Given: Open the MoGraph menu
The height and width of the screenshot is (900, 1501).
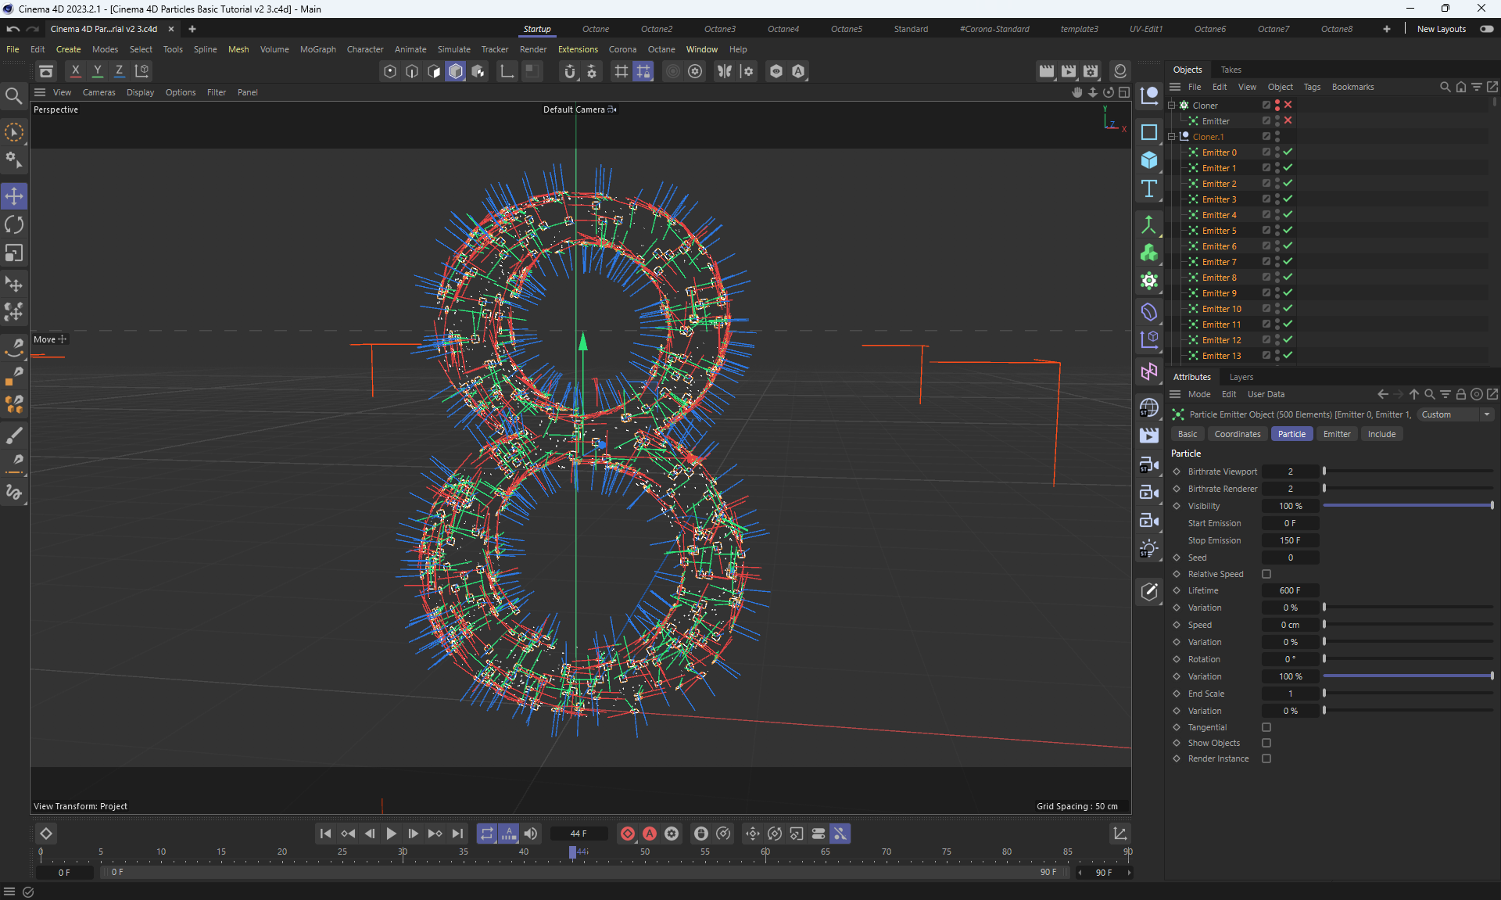Looking at the screenshot, I should [x=317, y=49].
